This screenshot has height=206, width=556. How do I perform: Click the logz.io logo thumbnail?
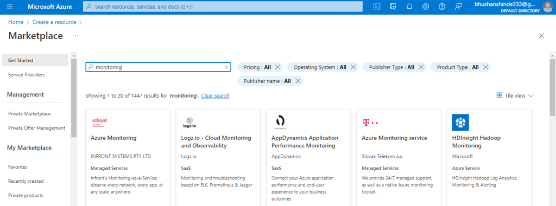[x=189, y=122]
